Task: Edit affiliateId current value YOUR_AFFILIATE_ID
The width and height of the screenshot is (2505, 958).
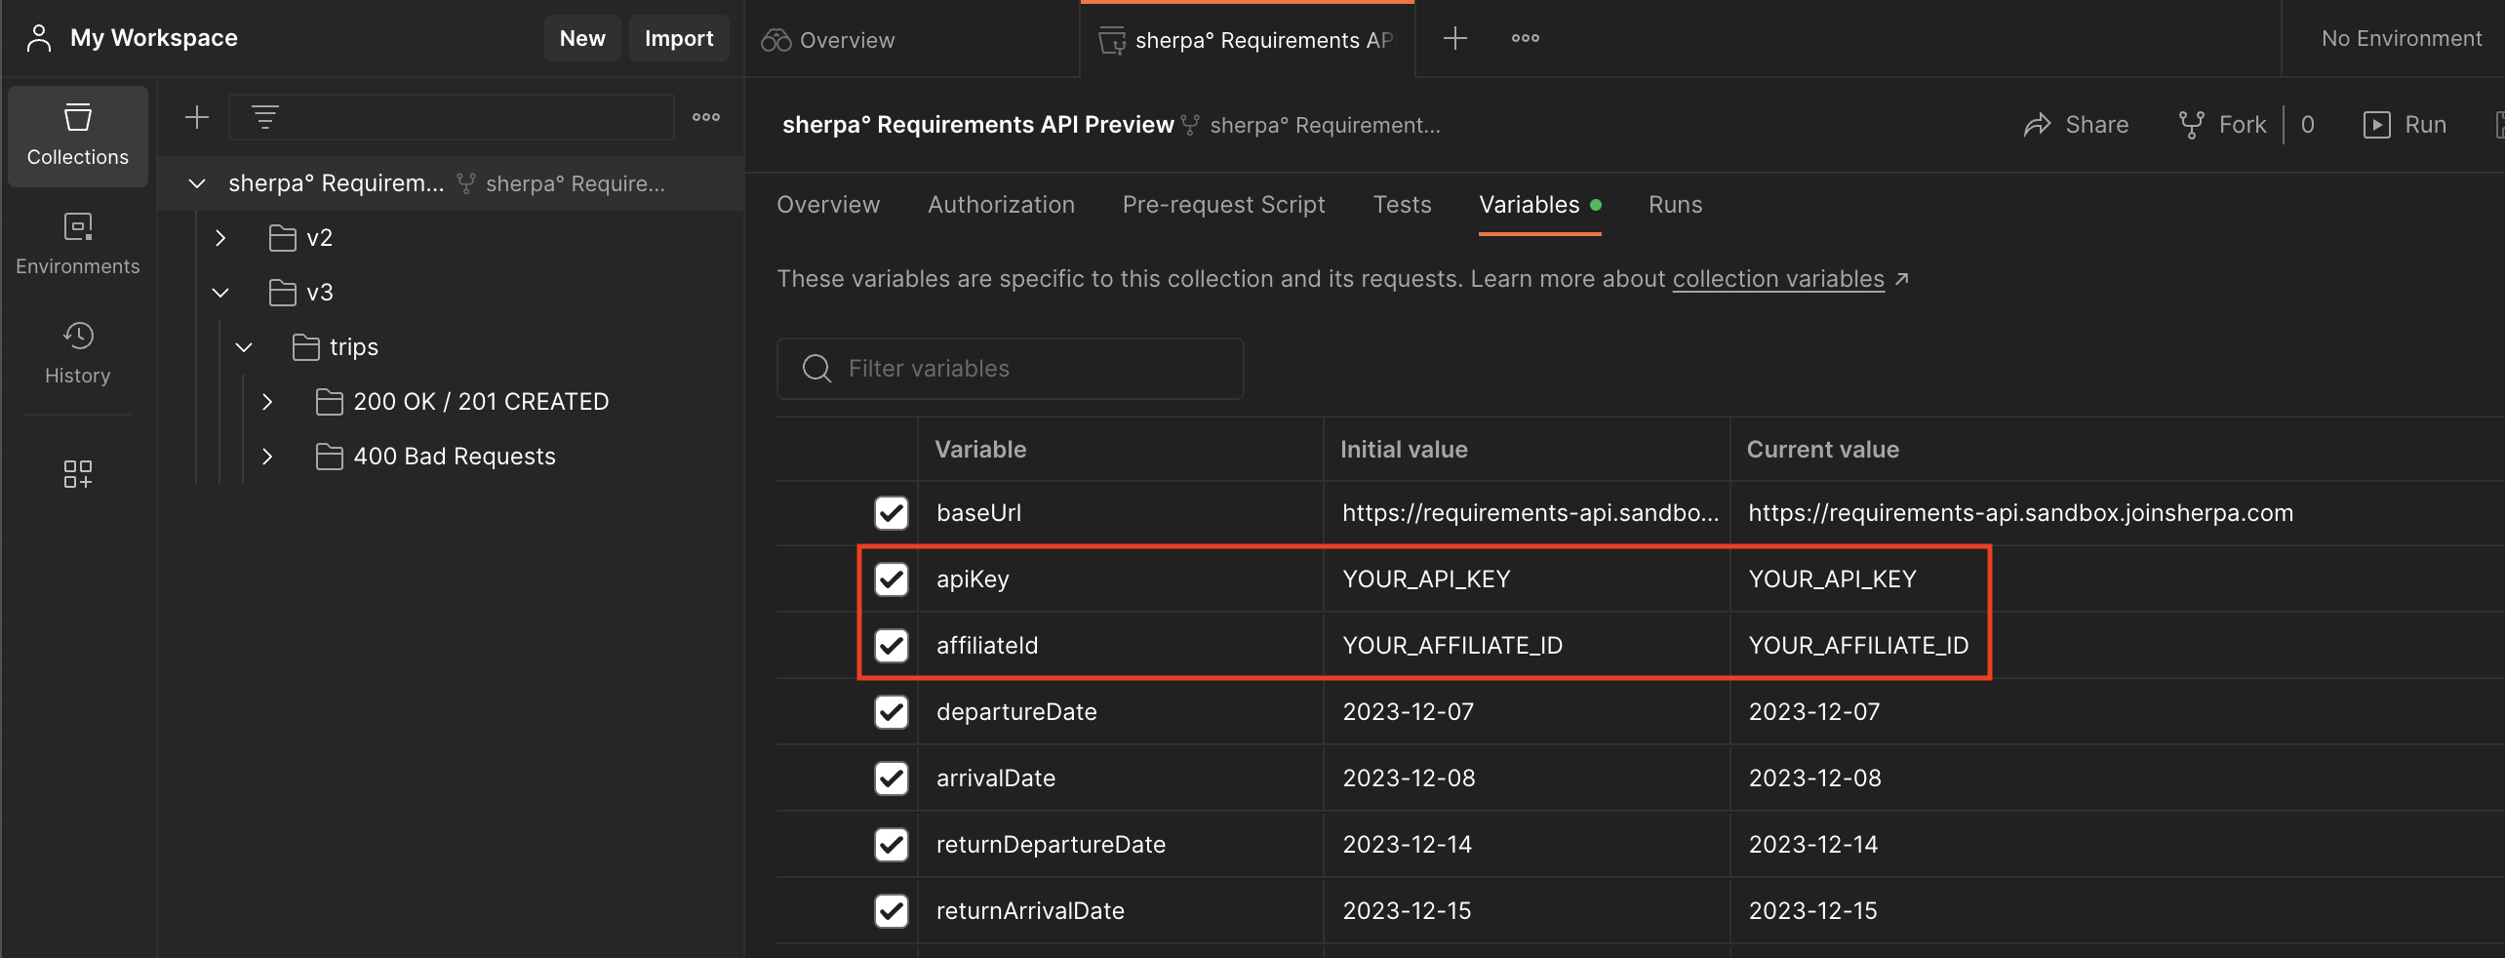Action: (x=1858, y=646)
